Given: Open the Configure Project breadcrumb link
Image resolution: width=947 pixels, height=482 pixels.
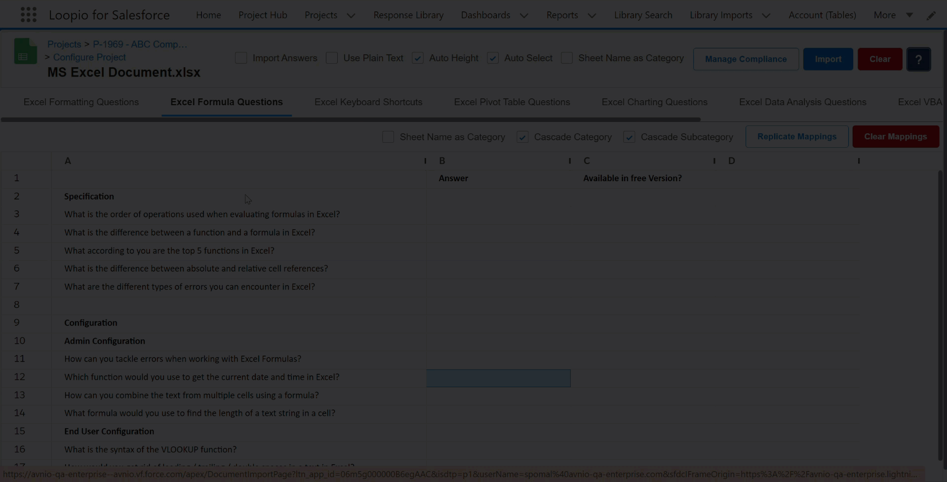Looking at the screenshot, I should [89, 57].
